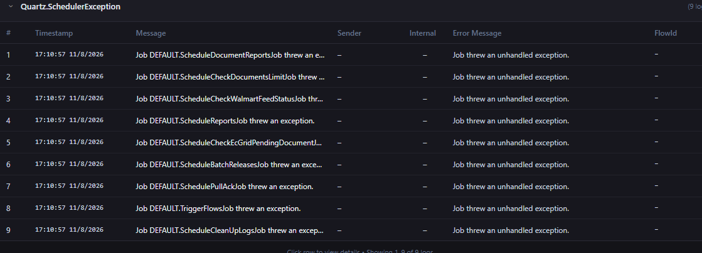Open the SchedulePullAckJob exception message
Image resolution: width=702 pixels, height=253 pixels.
click(225, 187)
